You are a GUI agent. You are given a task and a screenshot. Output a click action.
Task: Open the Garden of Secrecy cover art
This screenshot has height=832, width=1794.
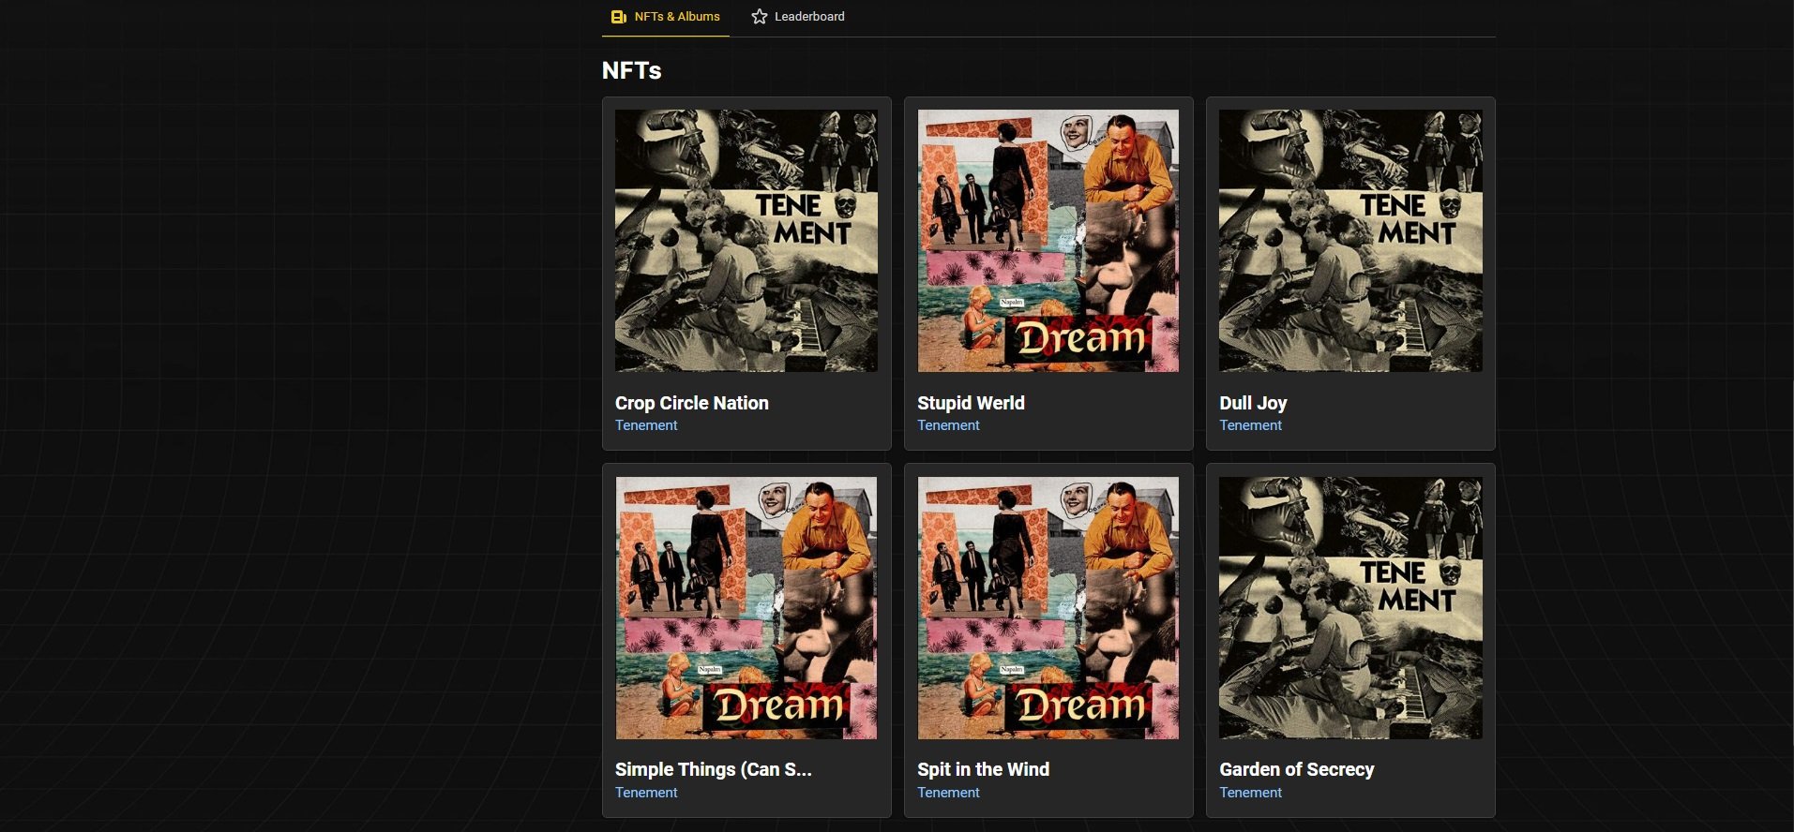(1349, 608)
